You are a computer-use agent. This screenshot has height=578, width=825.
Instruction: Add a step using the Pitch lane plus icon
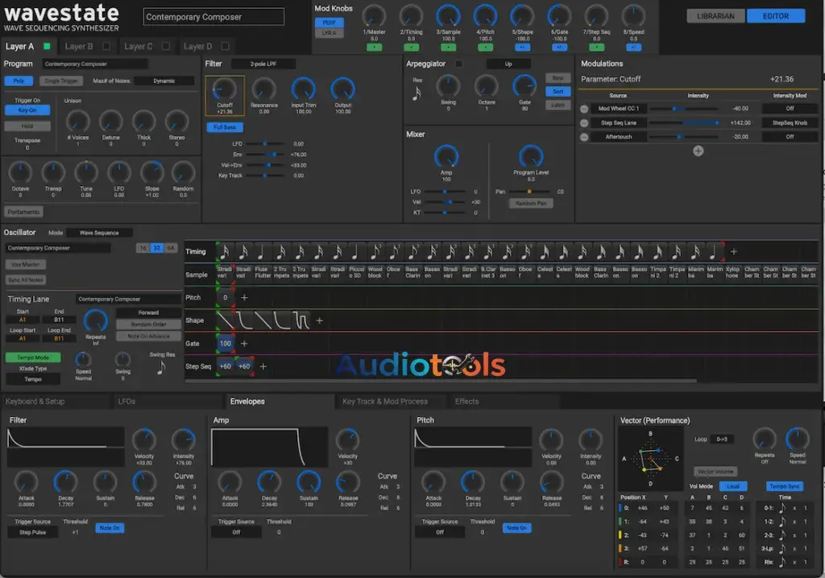[245, 297]
